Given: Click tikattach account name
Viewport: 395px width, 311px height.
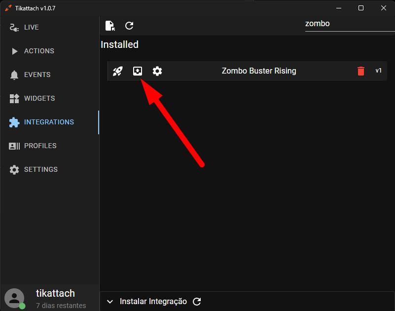Looking at the screenshot, I should [x=55, y=293].
